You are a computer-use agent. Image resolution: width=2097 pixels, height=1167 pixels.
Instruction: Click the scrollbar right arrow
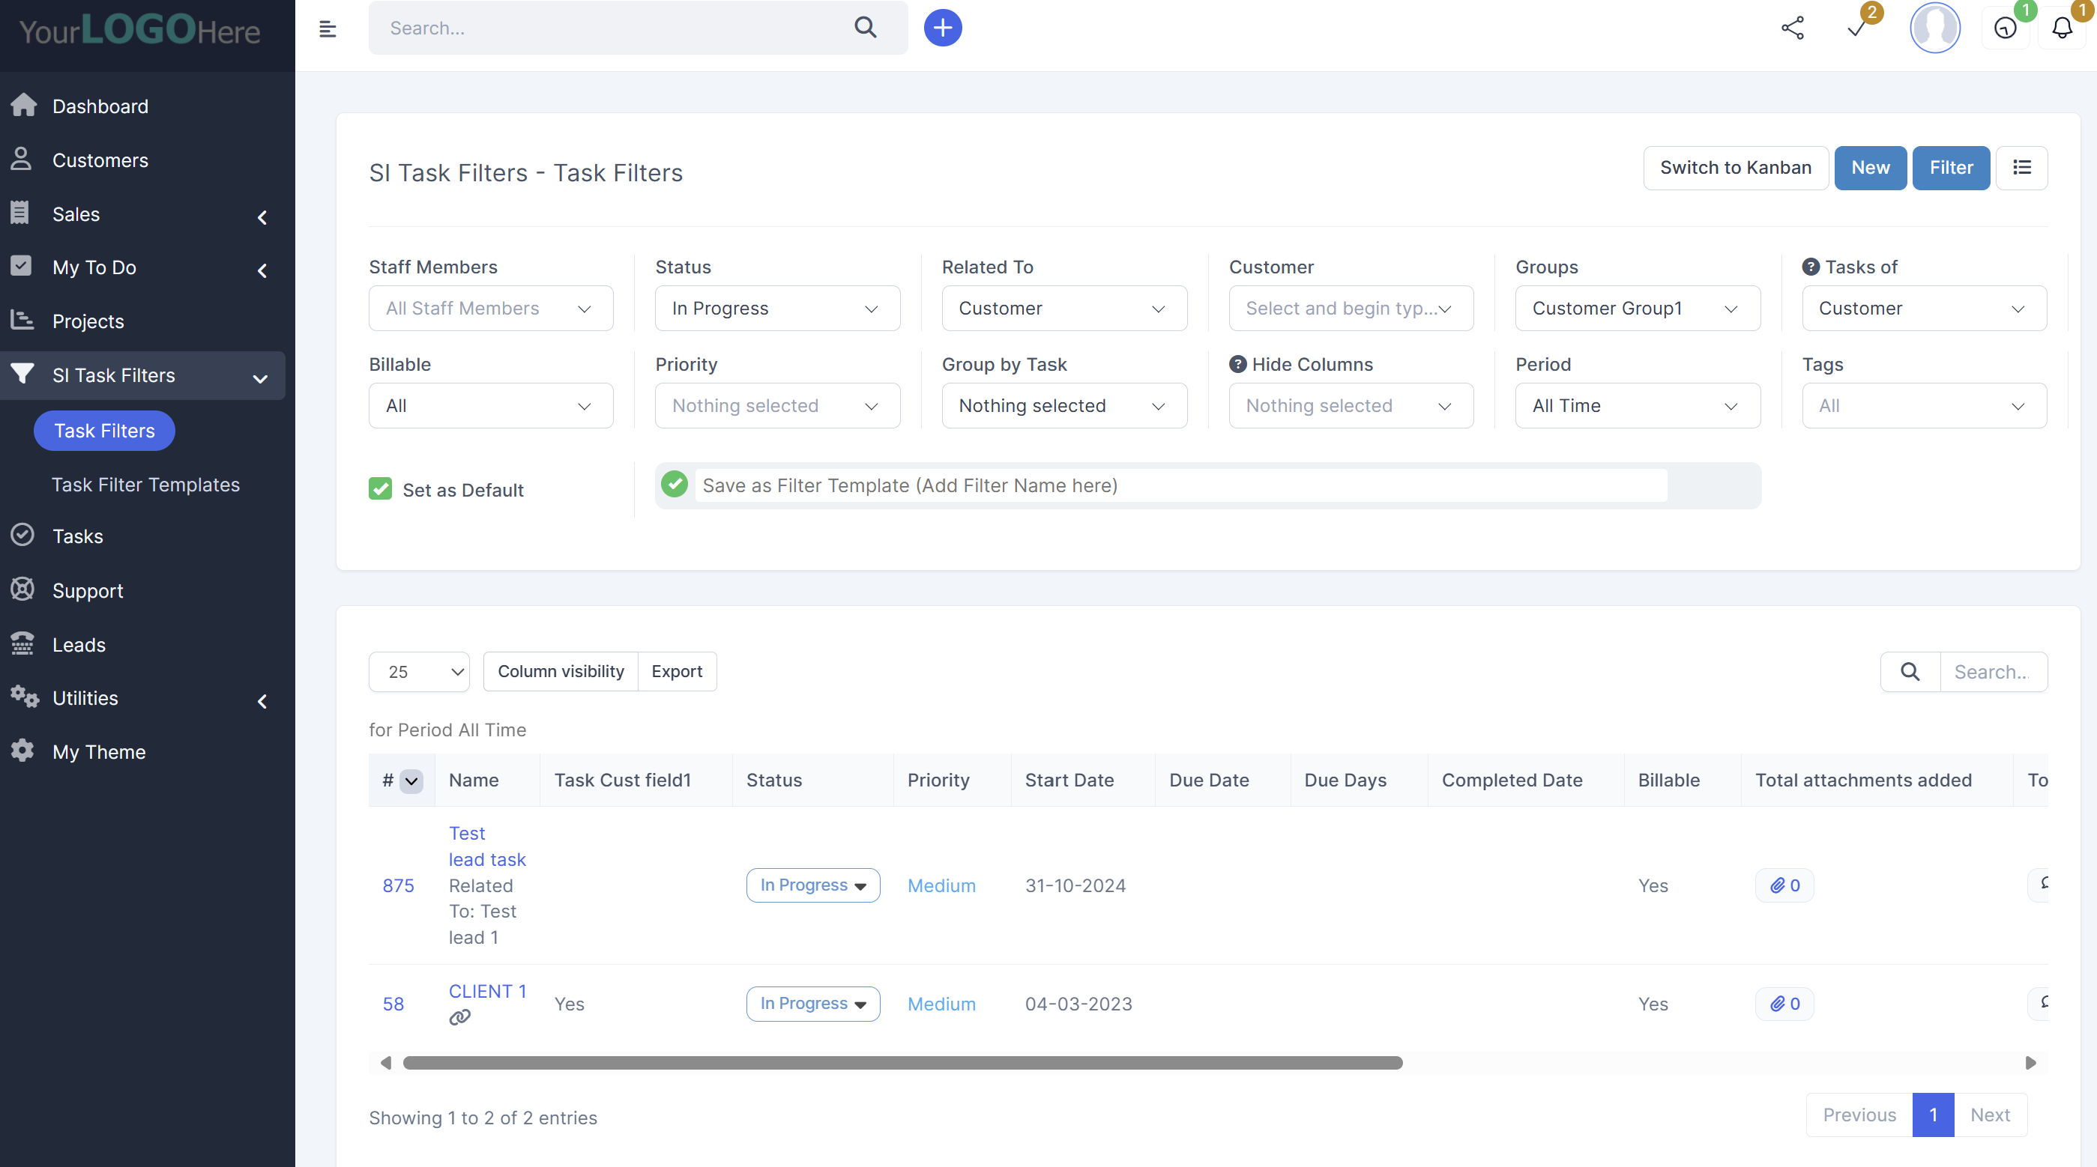click(2030, 1063)
